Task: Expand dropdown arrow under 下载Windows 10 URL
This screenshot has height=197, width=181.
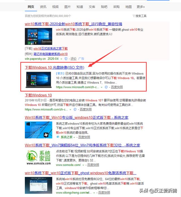Action: click(x=70, y=110)
